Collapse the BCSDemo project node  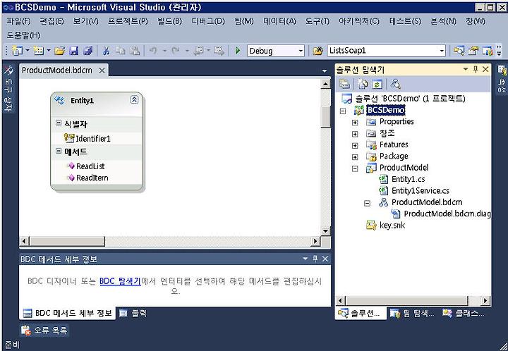point(343,111)
